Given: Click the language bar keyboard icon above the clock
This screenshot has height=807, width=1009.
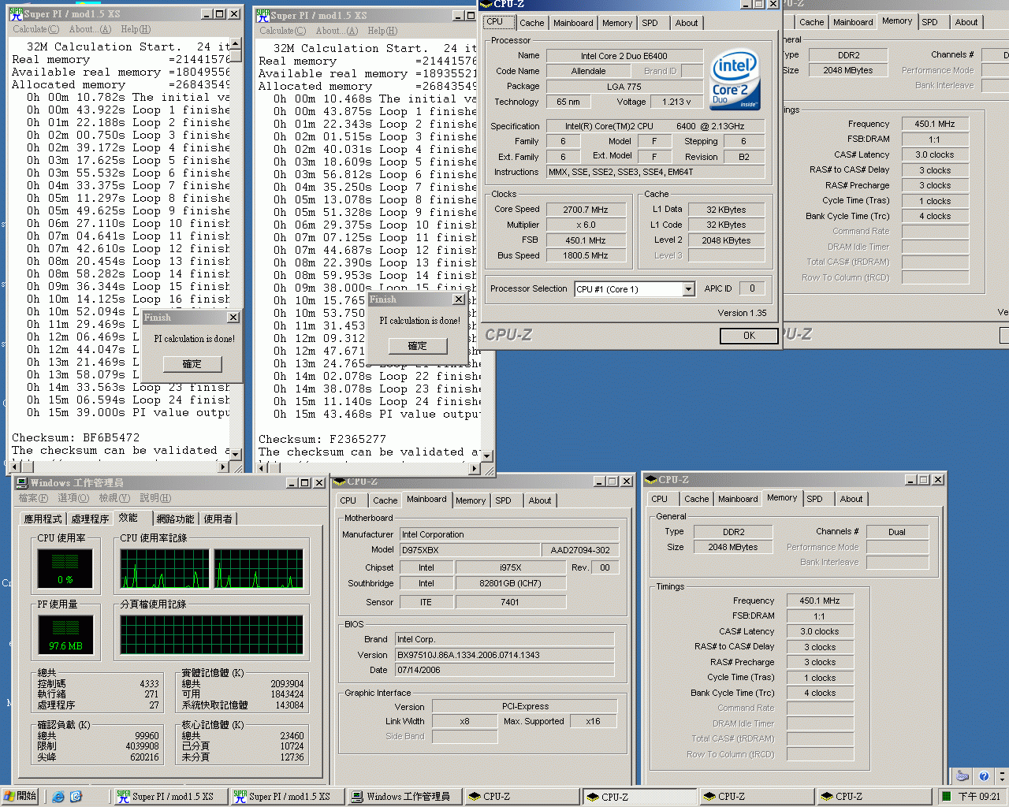Looking at the screenshot, I should tap(962, 776).
